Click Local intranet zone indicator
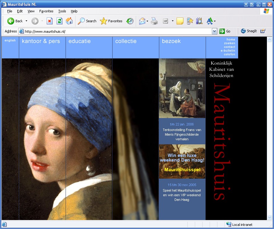 click(x=239, y=224)
